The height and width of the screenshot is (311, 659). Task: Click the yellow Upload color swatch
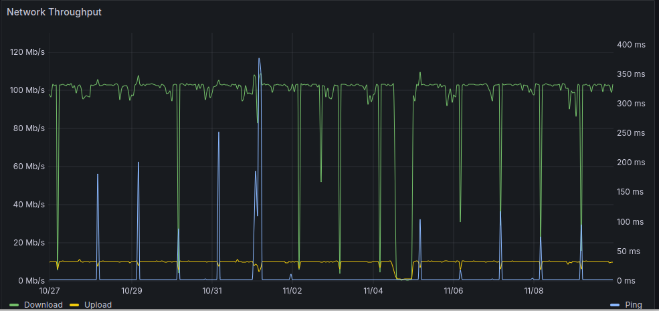[x=74, y=305]
